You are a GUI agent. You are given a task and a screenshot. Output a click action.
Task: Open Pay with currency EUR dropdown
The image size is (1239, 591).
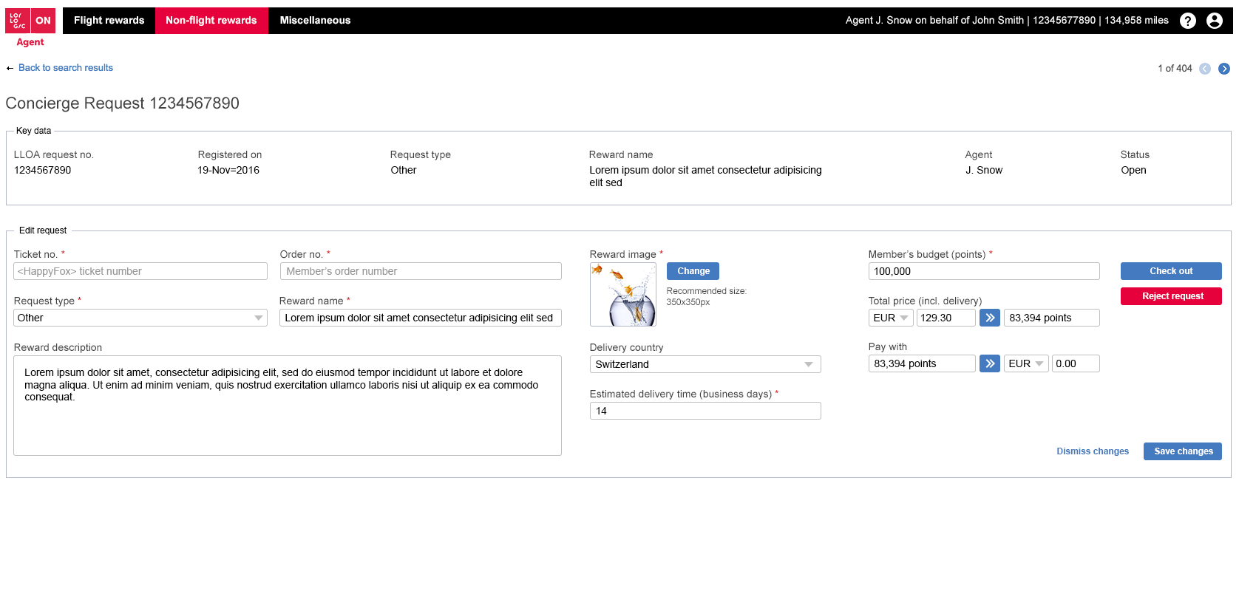click(x=1025, y=363)
